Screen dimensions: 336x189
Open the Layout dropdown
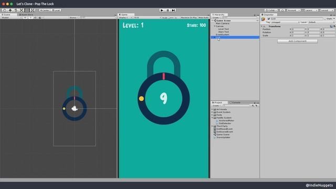click(x=327, y=10)
